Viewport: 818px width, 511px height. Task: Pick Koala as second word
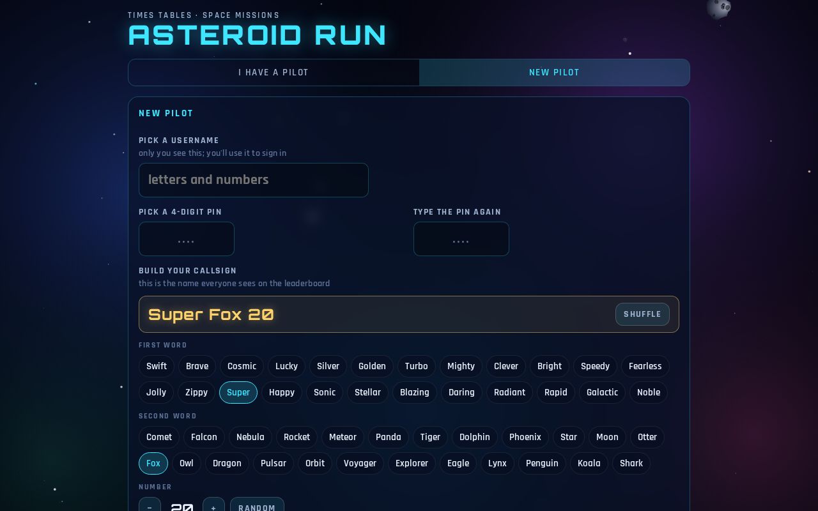point(589,463)
